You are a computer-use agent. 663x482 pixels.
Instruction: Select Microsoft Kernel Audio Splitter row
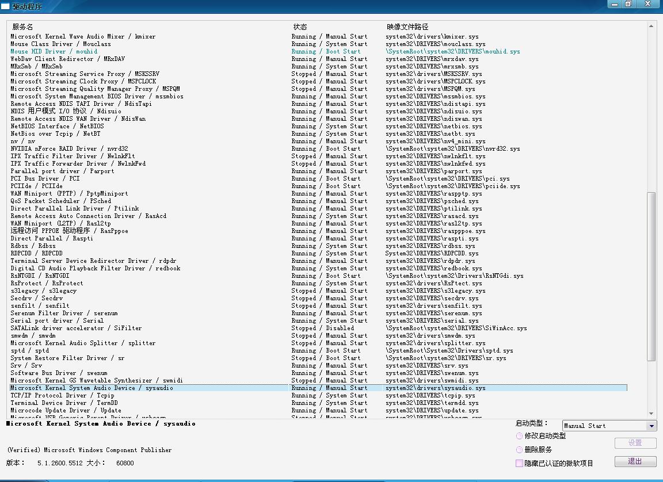click(318, 343)
